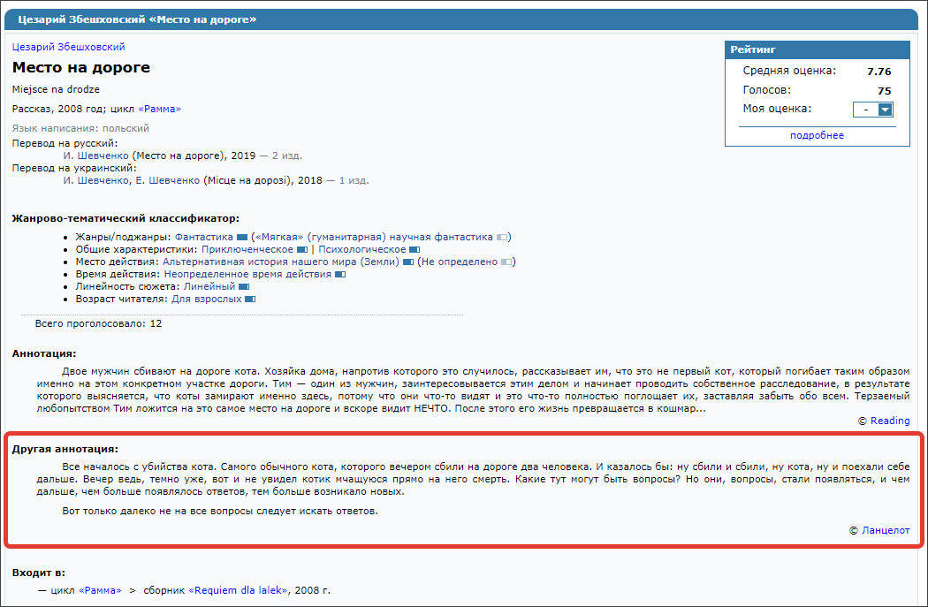Open translator Е. Шевченко link

point(163,180)
